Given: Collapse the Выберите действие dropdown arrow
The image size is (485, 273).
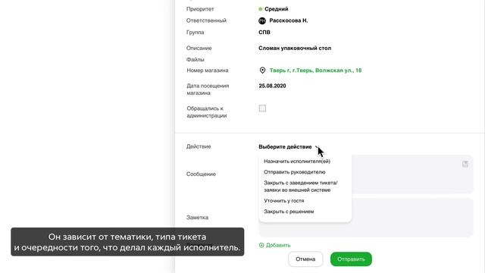Looking at the screenshot, I should click(317, 146).
